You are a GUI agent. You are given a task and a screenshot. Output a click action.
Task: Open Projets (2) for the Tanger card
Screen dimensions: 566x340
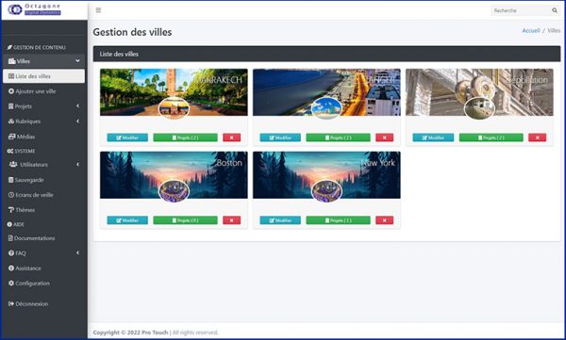tap(339, 138)
